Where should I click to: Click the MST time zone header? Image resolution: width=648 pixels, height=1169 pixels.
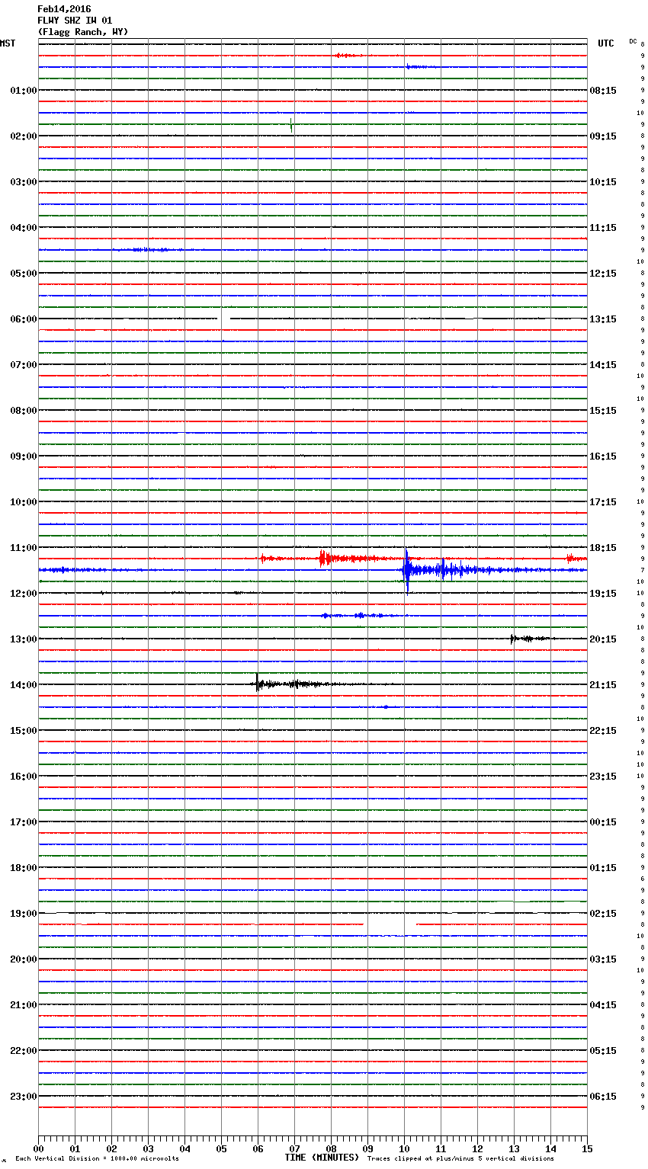(8, 43)
